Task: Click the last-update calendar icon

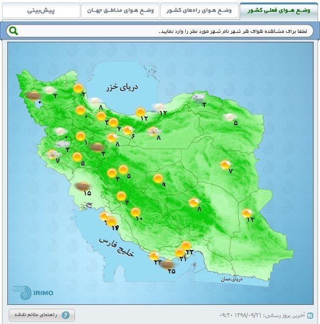Action: (309, 315)
